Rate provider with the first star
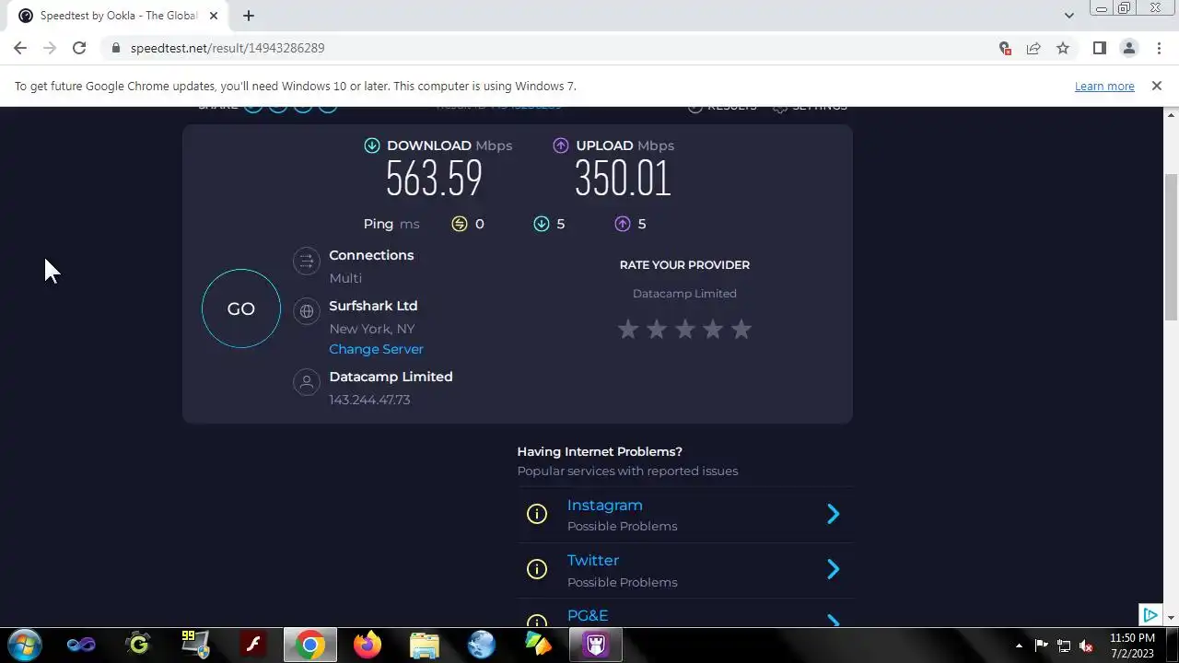1179x663 pixels. (628, 329)
